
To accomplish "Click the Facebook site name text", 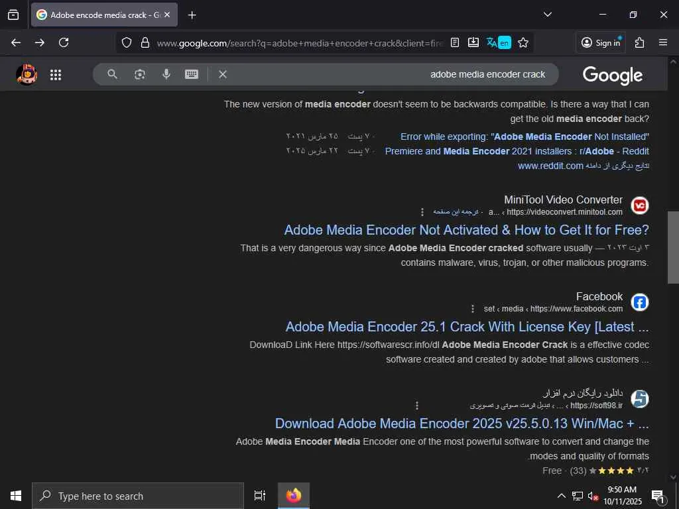I will pos(599,296).
